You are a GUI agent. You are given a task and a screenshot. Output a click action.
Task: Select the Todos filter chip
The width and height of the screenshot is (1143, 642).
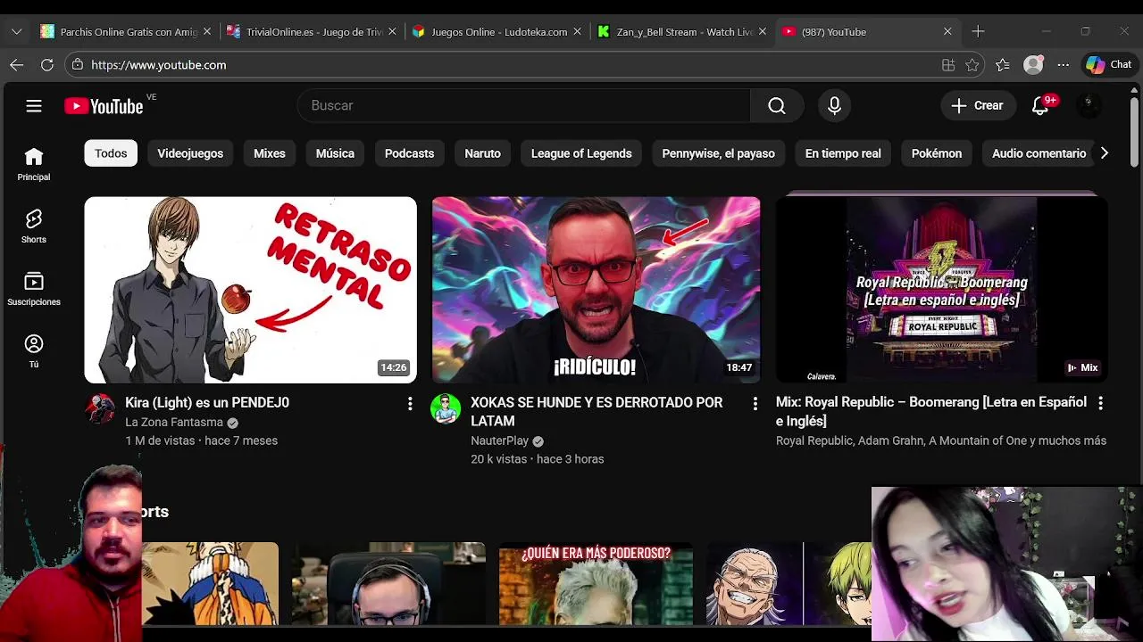coord(111,153)
